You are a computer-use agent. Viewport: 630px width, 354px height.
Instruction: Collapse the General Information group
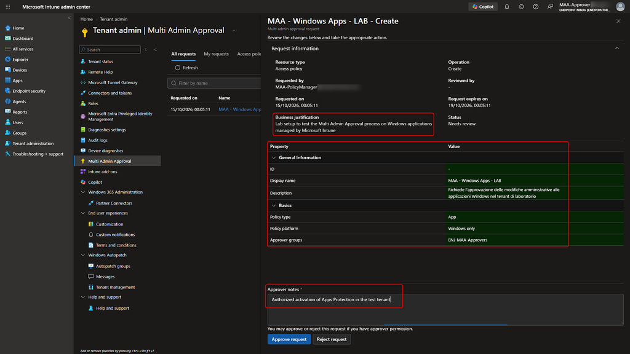click(x=274, y=158)
